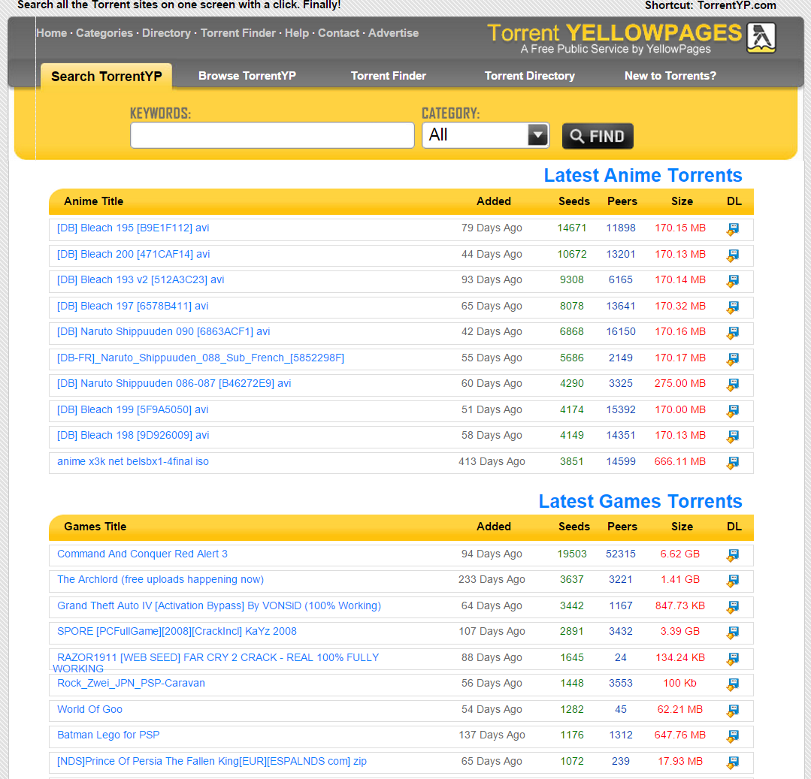Click Torrent YELLOWPAGES site title
Screen dimensions: 811x779
pyautogui.click(x=615, y=32)
